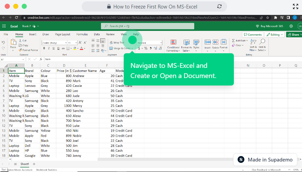Click the Redo arrow icon
The width and height of the screenshot is (302, 172).
[3, 48]
